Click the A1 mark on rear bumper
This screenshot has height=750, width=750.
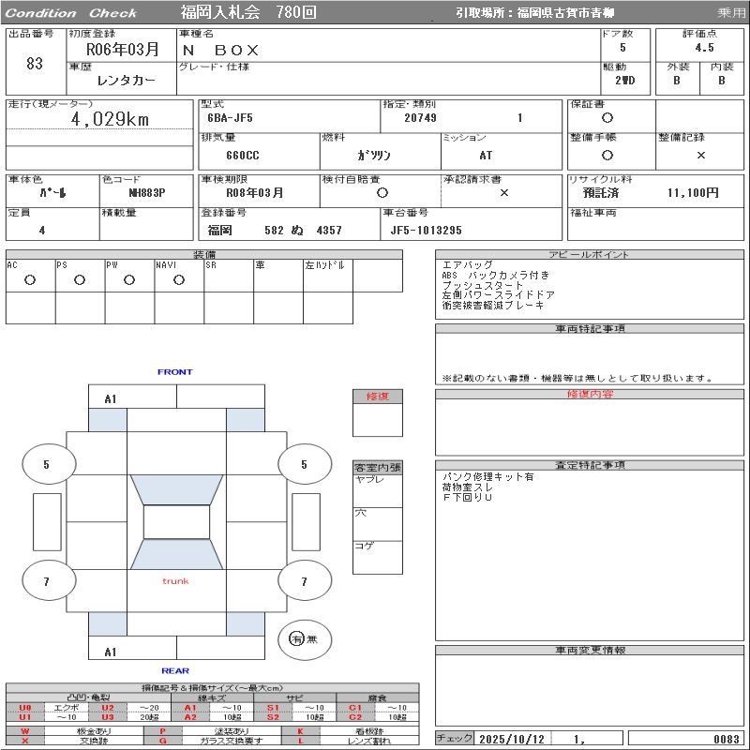coord(111,652)
